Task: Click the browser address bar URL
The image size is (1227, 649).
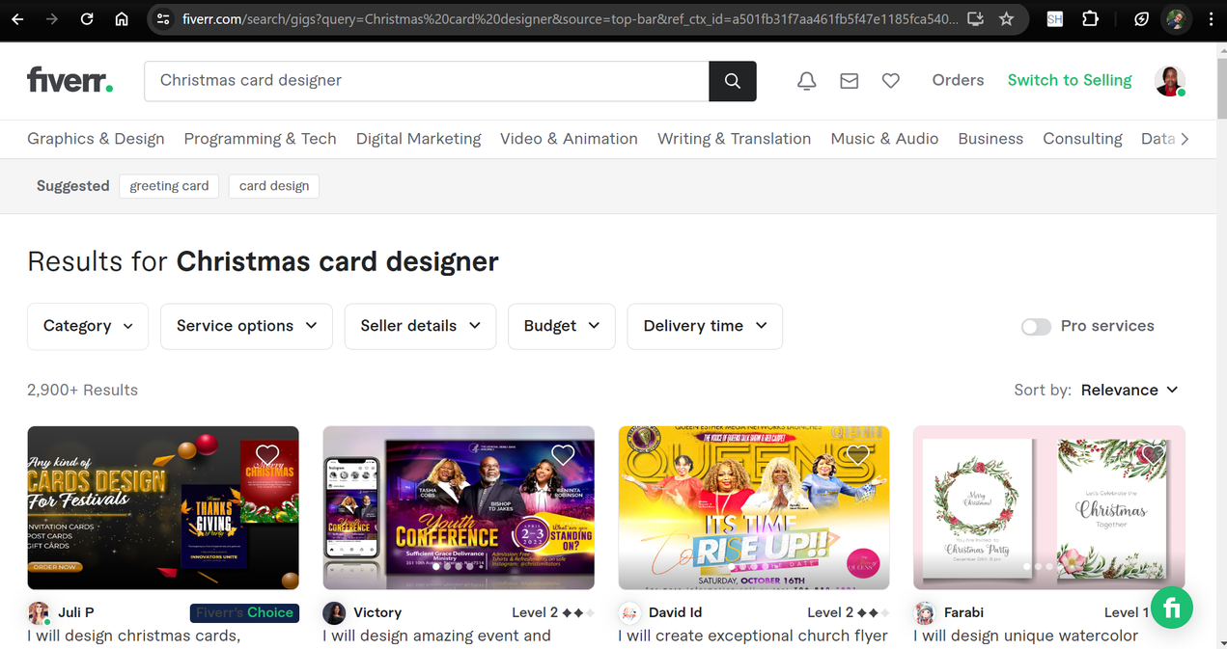Action: (x=570, y=18)
